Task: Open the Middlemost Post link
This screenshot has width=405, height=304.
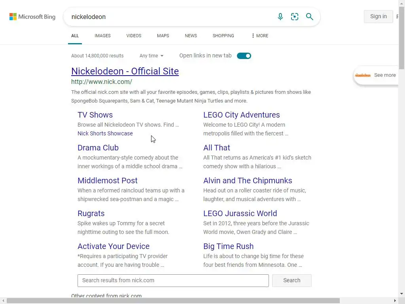Action: [x=108, y=180]
